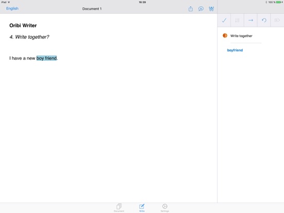Tap the numbered list icon
The width and height of the screenshot is (284, 213).
pyautogui.click(x=237, y=20)
